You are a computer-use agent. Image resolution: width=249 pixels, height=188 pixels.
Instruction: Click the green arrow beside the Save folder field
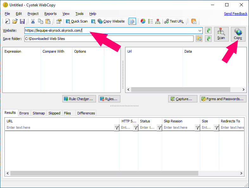point(208,39)
